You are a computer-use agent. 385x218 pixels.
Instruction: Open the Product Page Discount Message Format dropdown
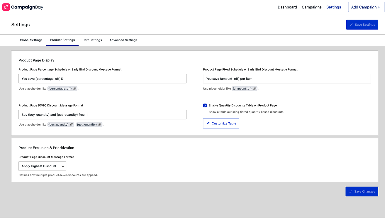[x=42, y=166]
